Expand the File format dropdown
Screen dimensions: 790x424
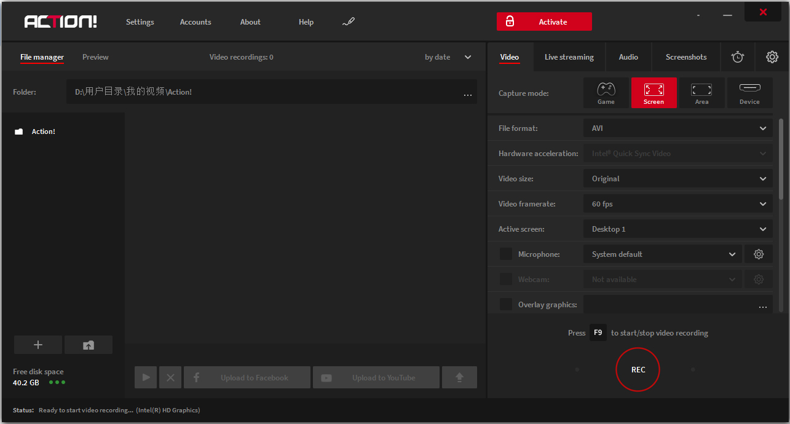pos(677,128)
